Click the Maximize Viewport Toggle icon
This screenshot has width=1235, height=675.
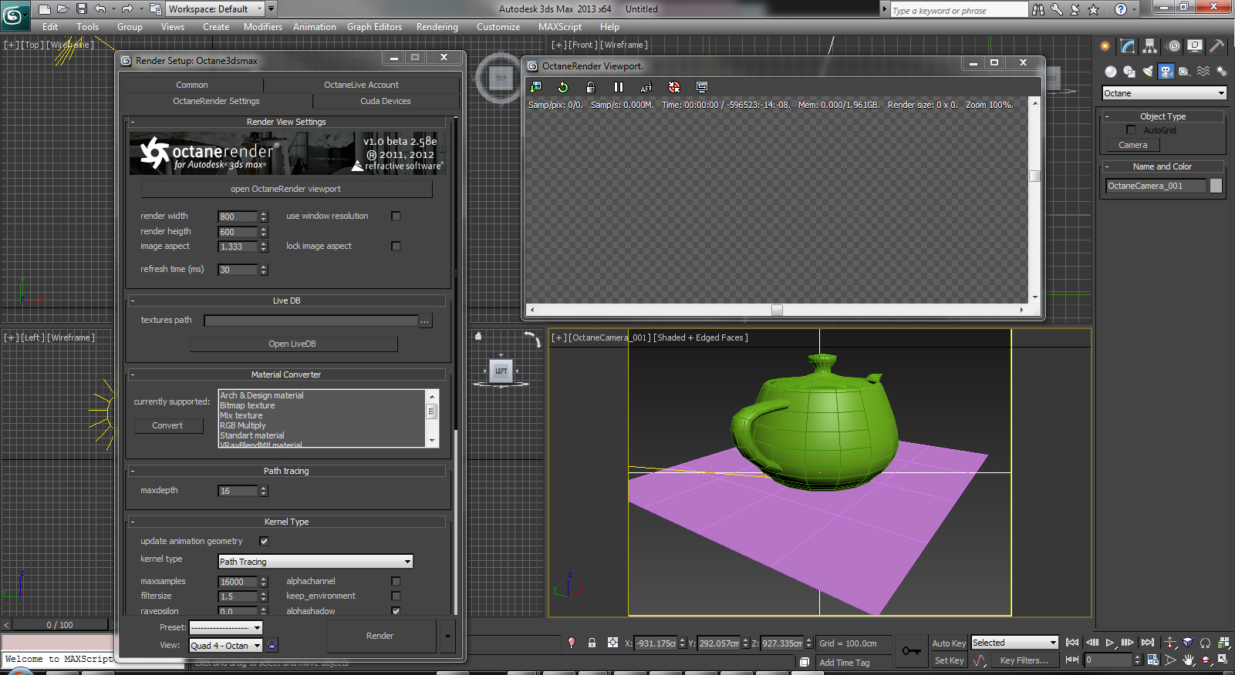1223,660
